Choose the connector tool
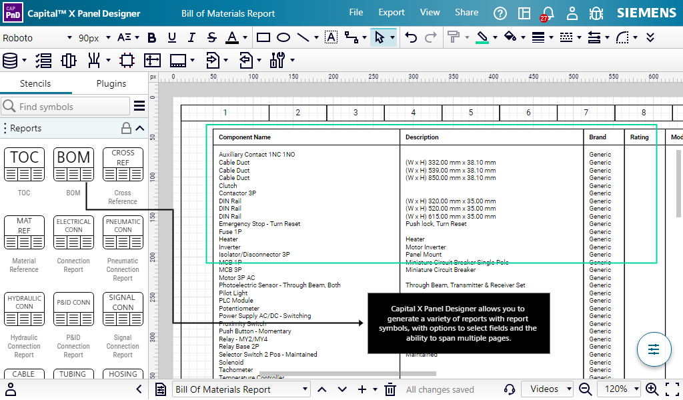 pos(351,38)
